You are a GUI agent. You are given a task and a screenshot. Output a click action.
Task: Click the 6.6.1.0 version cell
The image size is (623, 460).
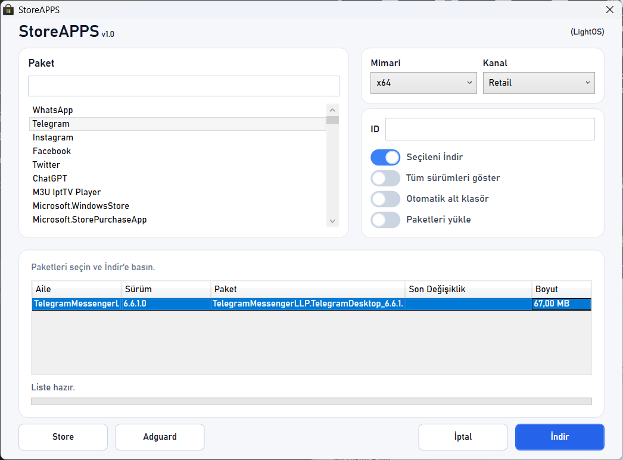pyautogui.click(x=166, y=304)
